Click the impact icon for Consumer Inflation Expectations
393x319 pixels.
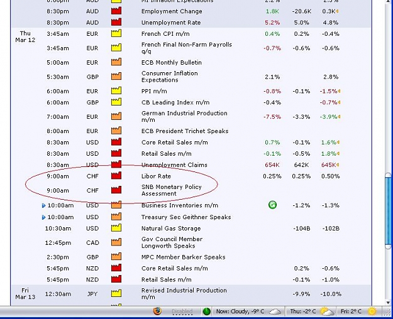click(x=116, y=76)
